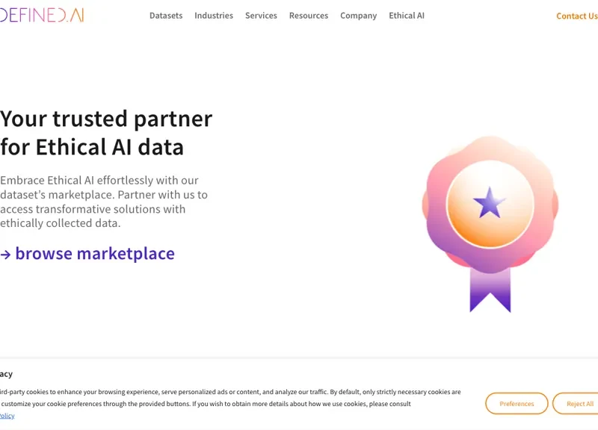Expand the Services dropdown in the navbar
The image size is (598, 430).
(261, 15)
